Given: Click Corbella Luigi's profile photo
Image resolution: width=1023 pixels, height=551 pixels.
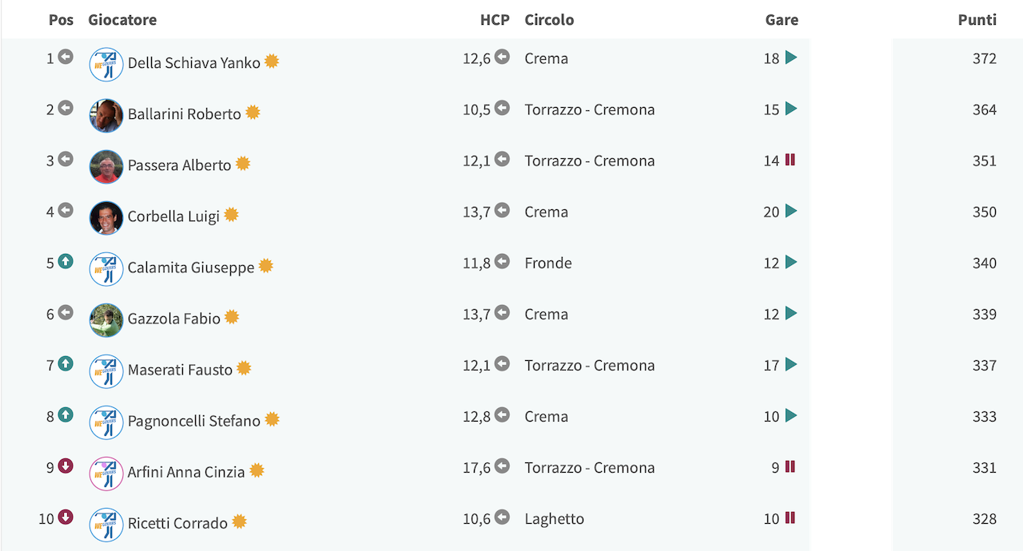Looking at the screenshot, I should (106, 218).
